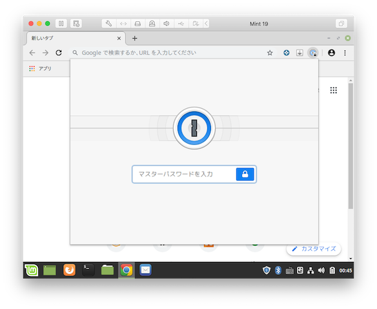Reload the page
The height and width of the screenshot is (309, 377).
pos(59,53)
